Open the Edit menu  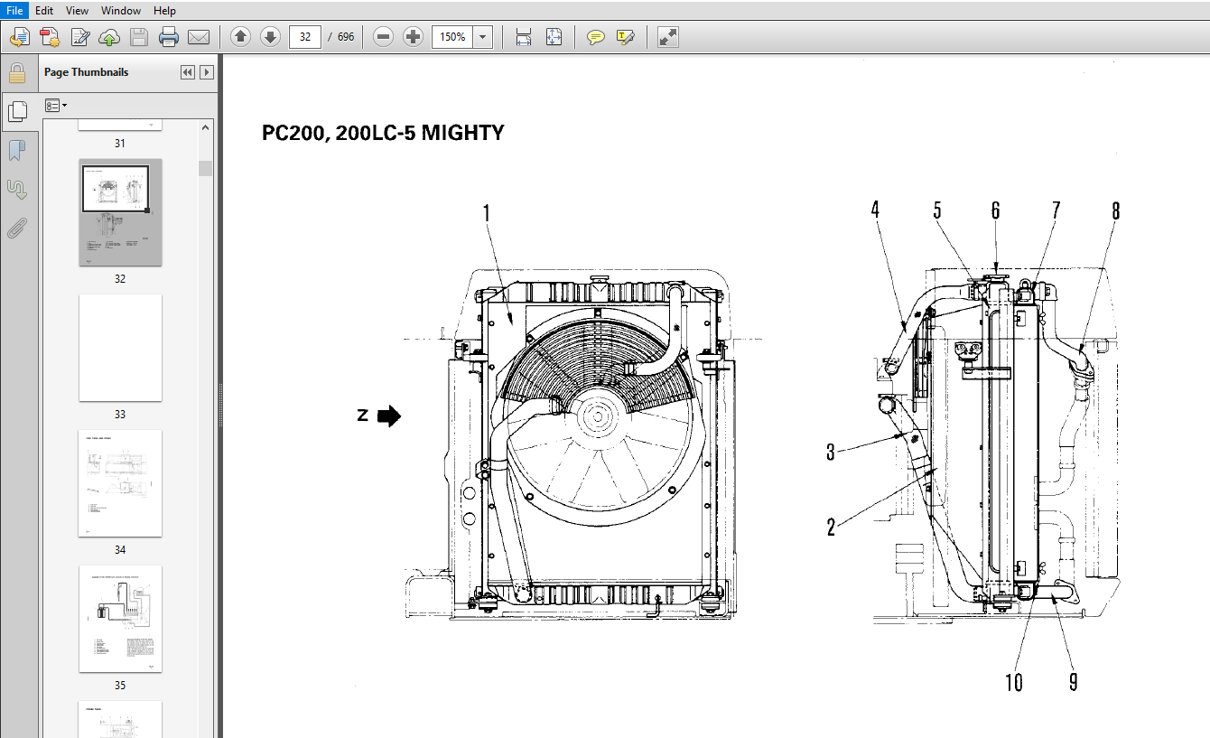coord(44,11)
